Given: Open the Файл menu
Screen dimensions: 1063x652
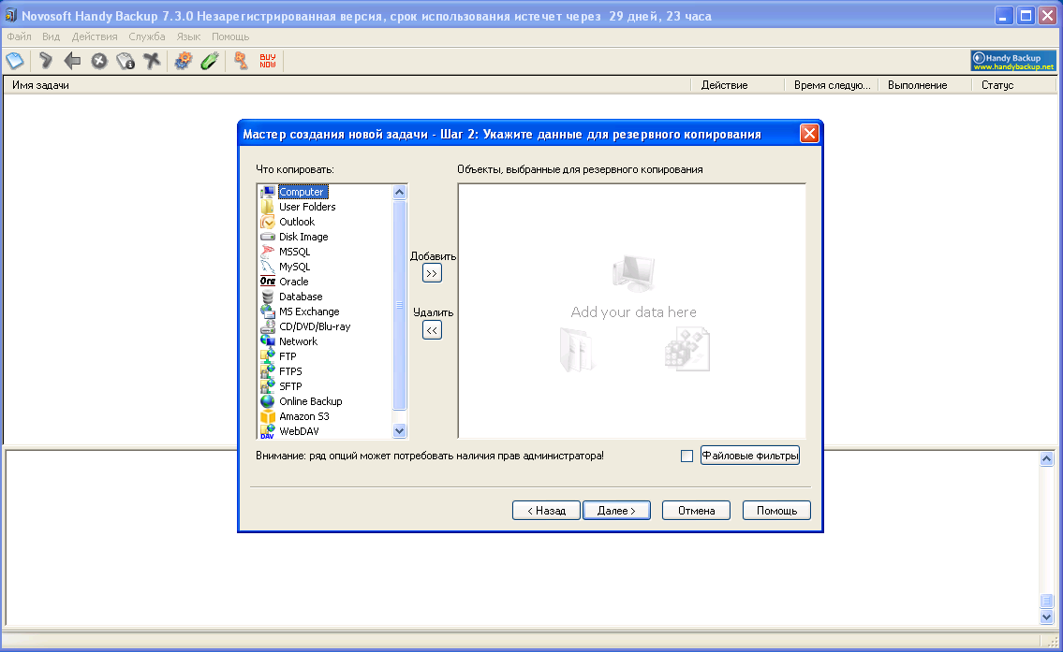Looking at the screenshot, I should click(19, 36).
